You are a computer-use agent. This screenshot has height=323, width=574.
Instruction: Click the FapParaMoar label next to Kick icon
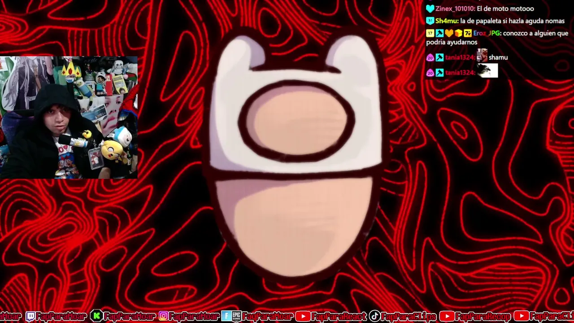(129, 316)
